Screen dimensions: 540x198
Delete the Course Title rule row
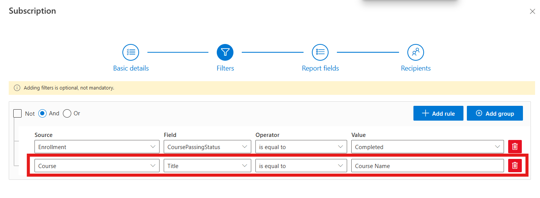[515, 165]
